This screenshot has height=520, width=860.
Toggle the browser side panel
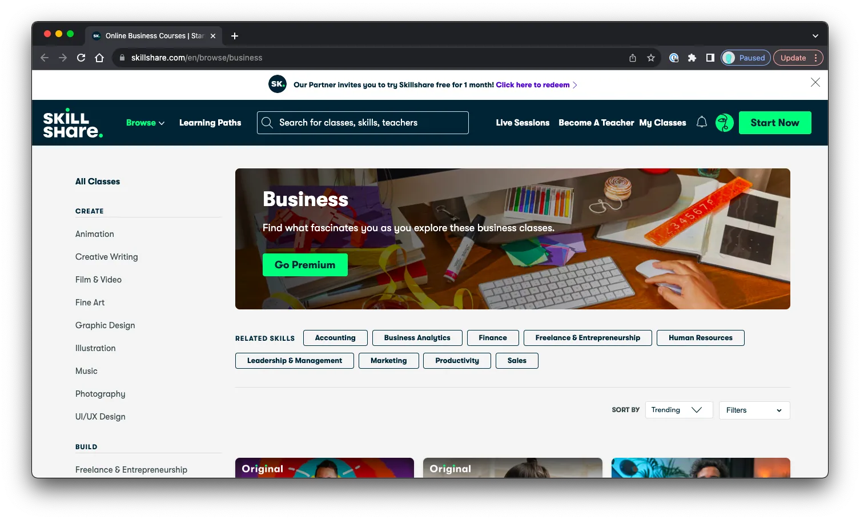710,58
